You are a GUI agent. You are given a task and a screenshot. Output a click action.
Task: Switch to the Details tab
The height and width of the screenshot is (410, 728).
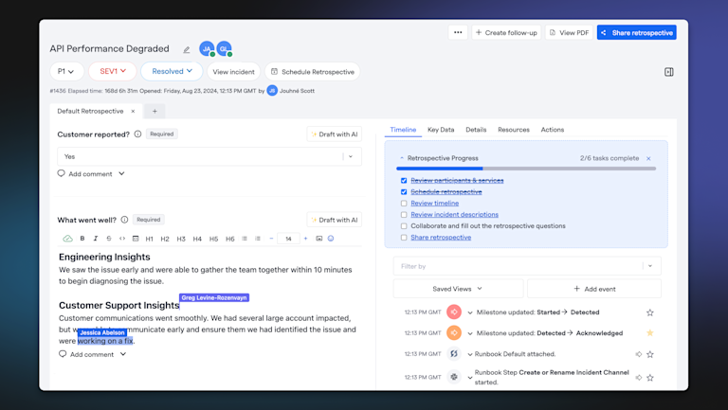(476, 130)
